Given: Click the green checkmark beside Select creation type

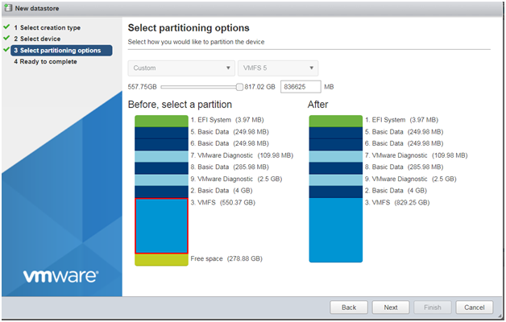Looking at the screenshot, I should tap(6, 27).
